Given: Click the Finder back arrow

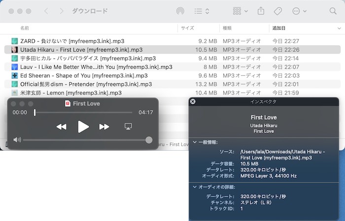Looking at the screenshot, I should click(46, 11).
